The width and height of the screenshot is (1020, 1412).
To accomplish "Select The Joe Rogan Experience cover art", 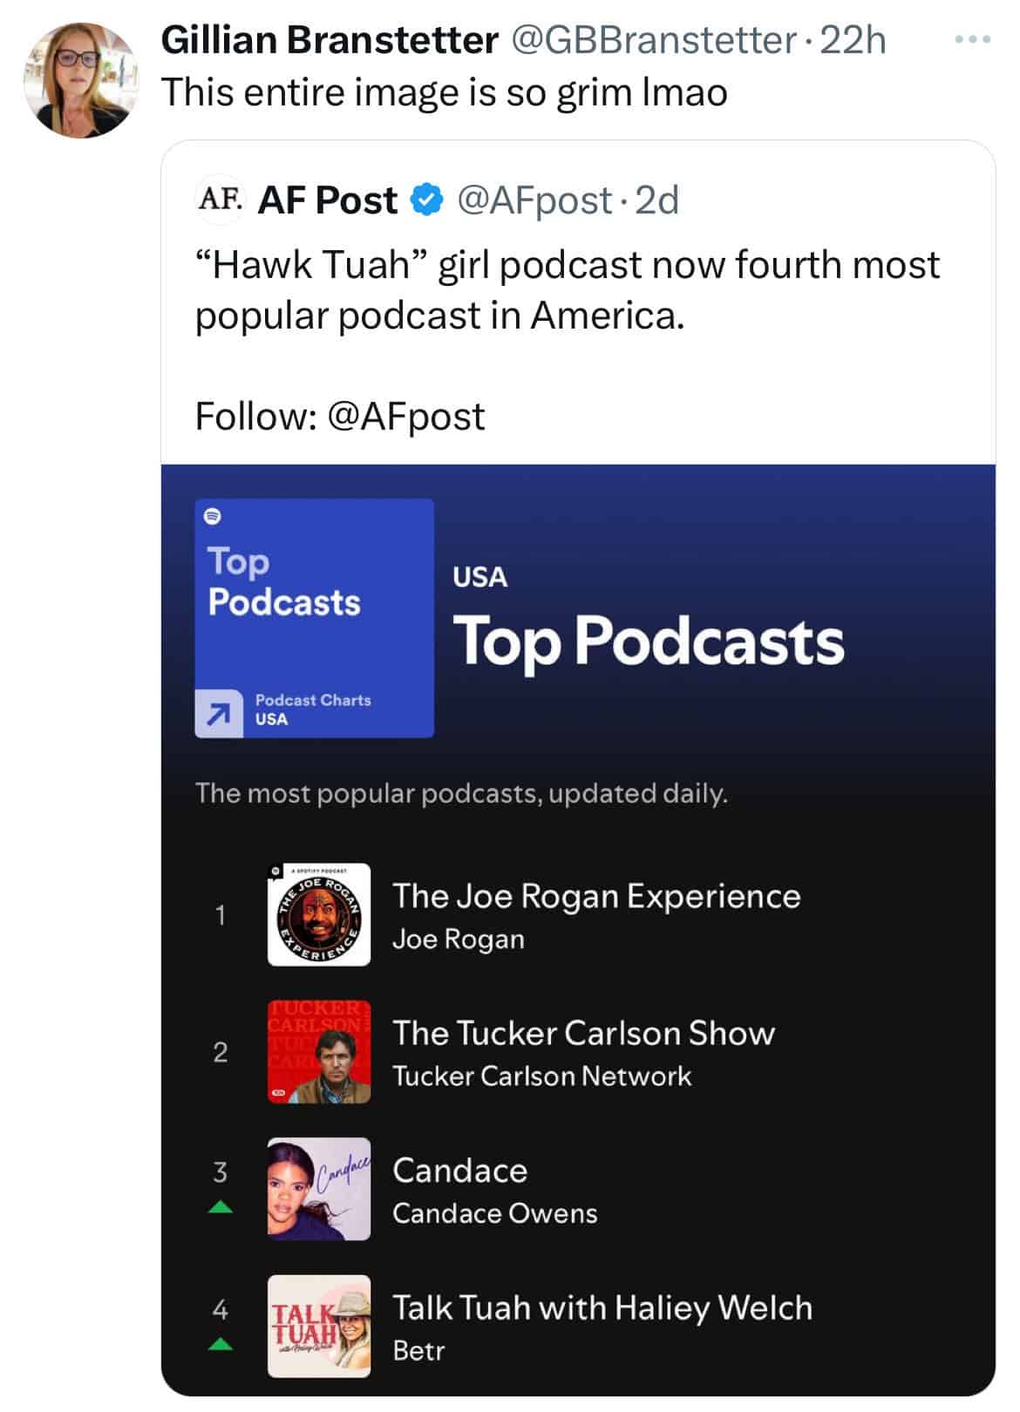I will pyautogui.click(x=319, y=914).
